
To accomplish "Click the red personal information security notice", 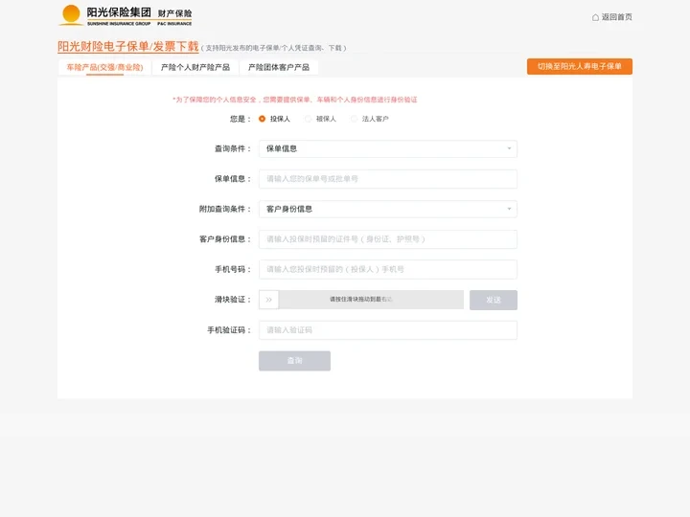I will click(295, 100).
